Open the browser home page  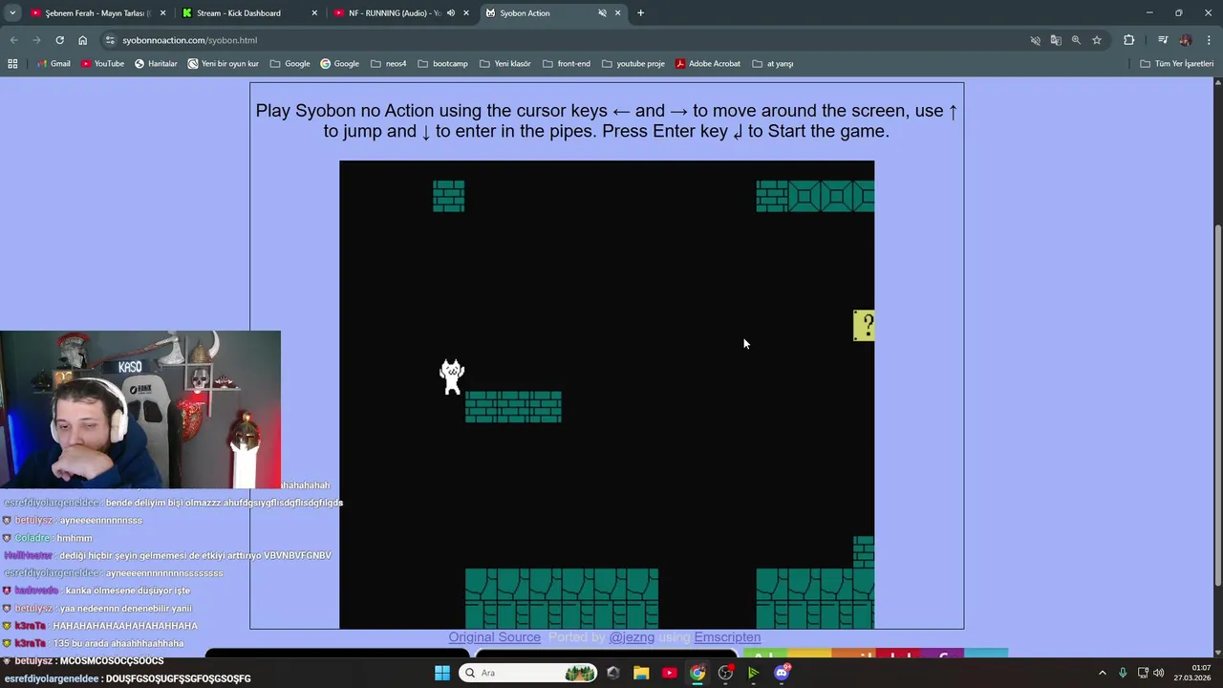82,40
